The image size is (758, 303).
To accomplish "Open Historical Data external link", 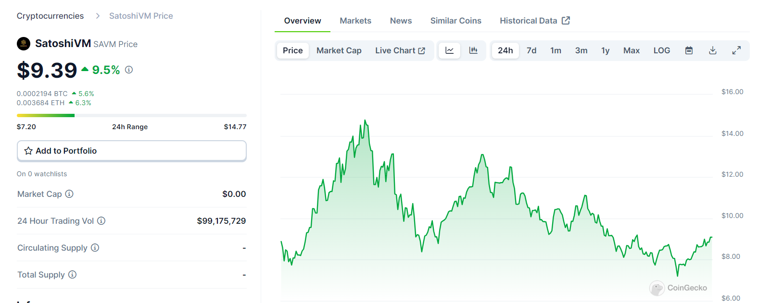I will coord(534,21).
